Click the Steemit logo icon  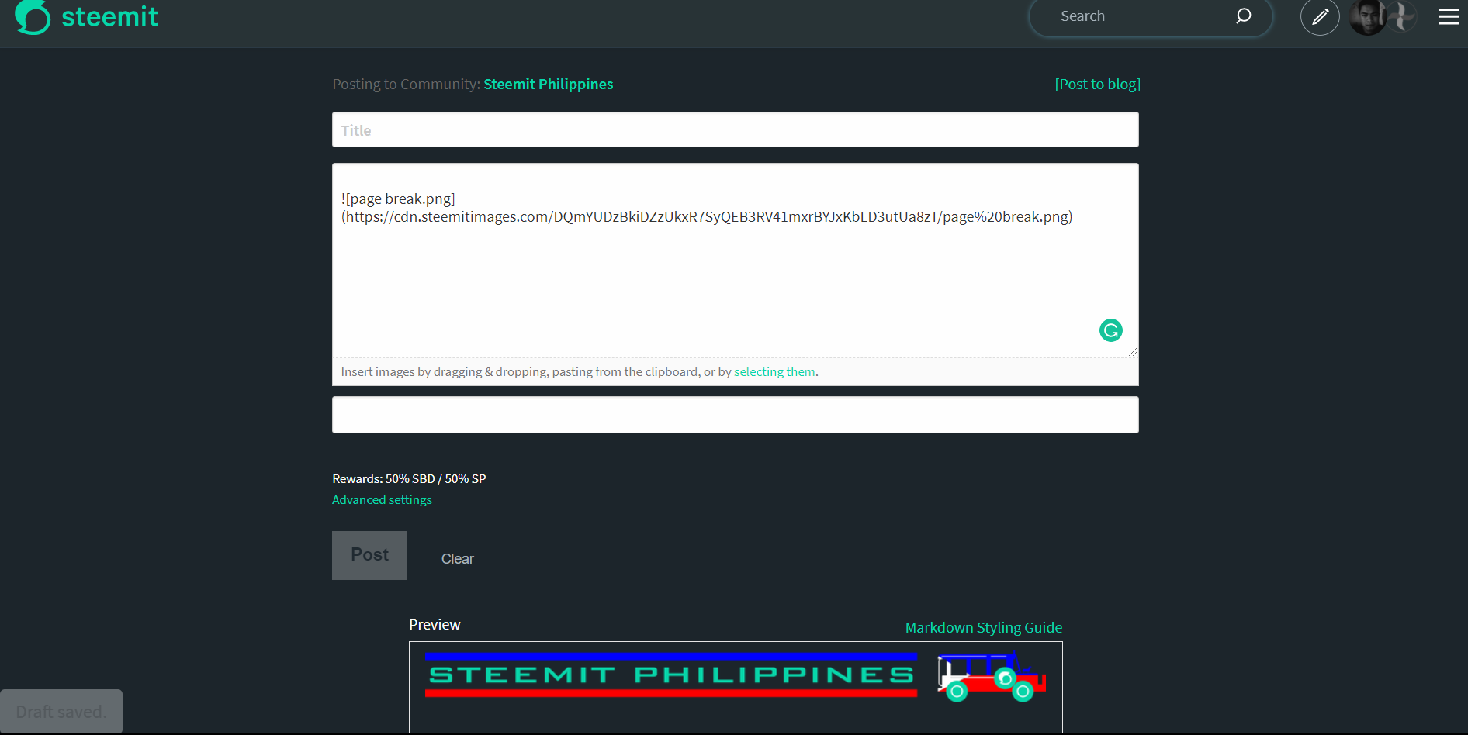[x=33, y=16]
